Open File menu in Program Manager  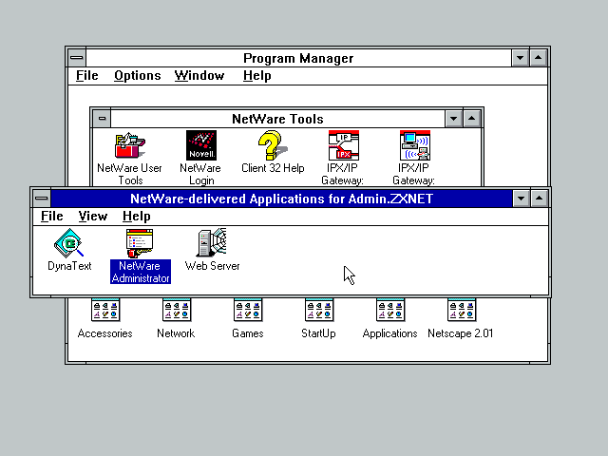point(86,76)
